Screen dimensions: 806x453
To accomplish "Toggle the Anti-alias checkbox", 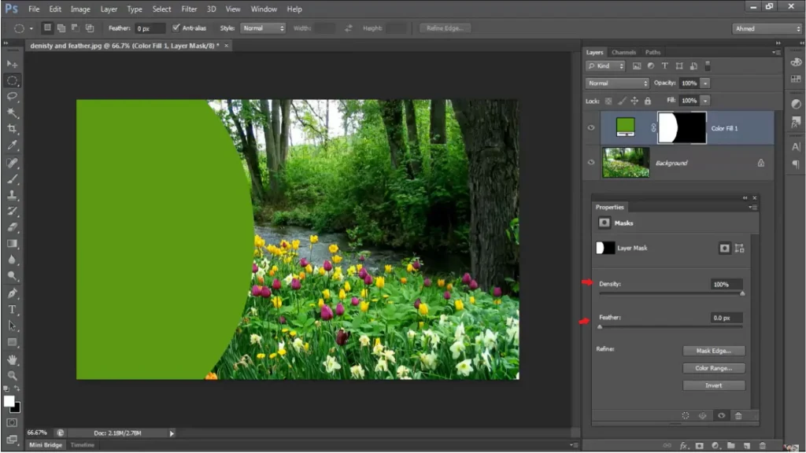I will [176, 28].
